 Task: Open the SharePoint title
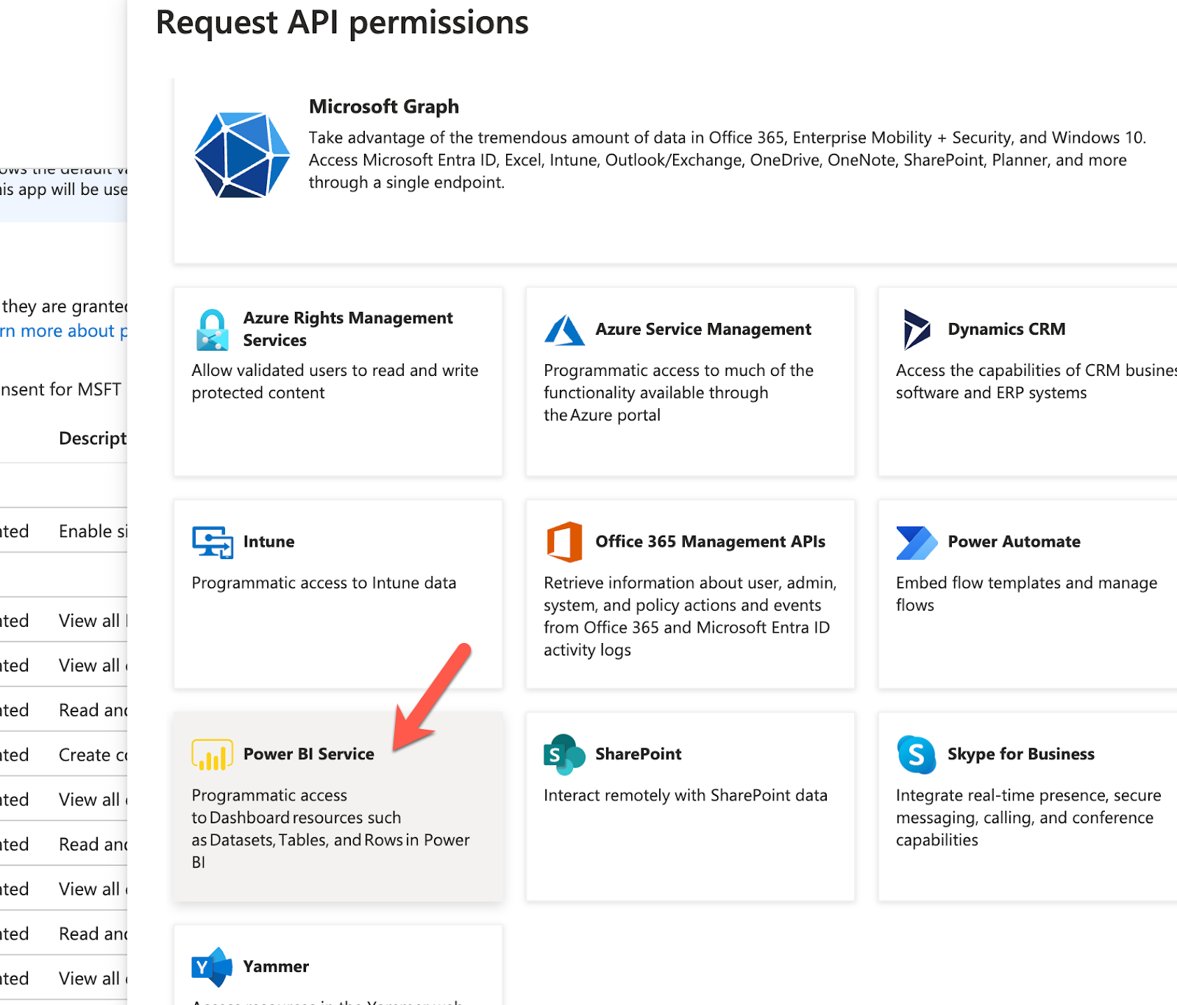(x=639, y=754)
